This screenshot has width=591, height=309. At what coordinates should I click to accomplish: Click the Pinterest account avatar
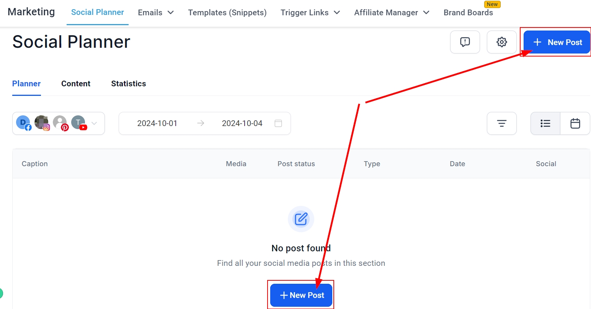point(60,123)
